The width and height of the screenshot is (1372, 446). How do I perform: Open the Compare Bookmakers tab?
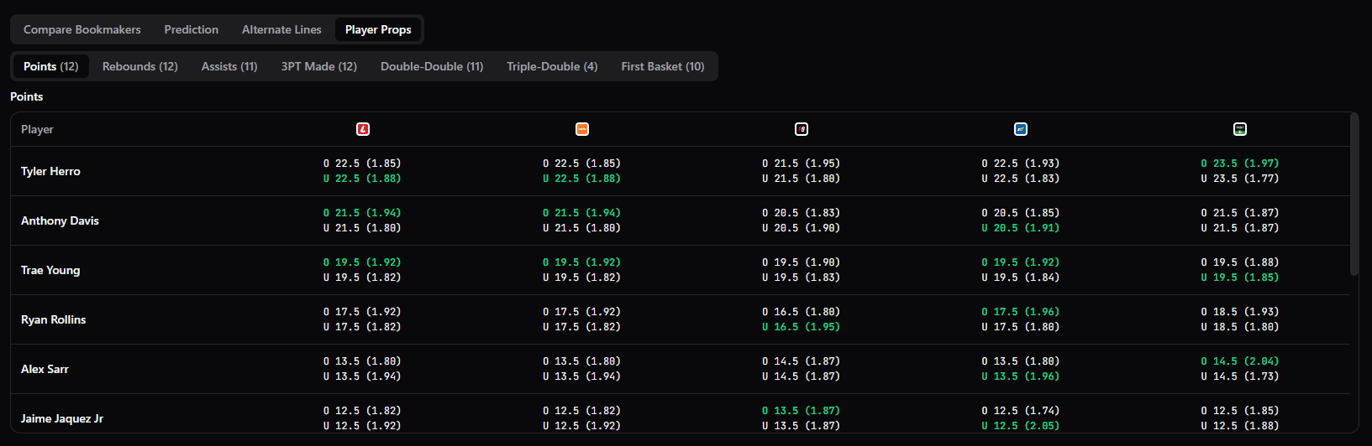82,29
